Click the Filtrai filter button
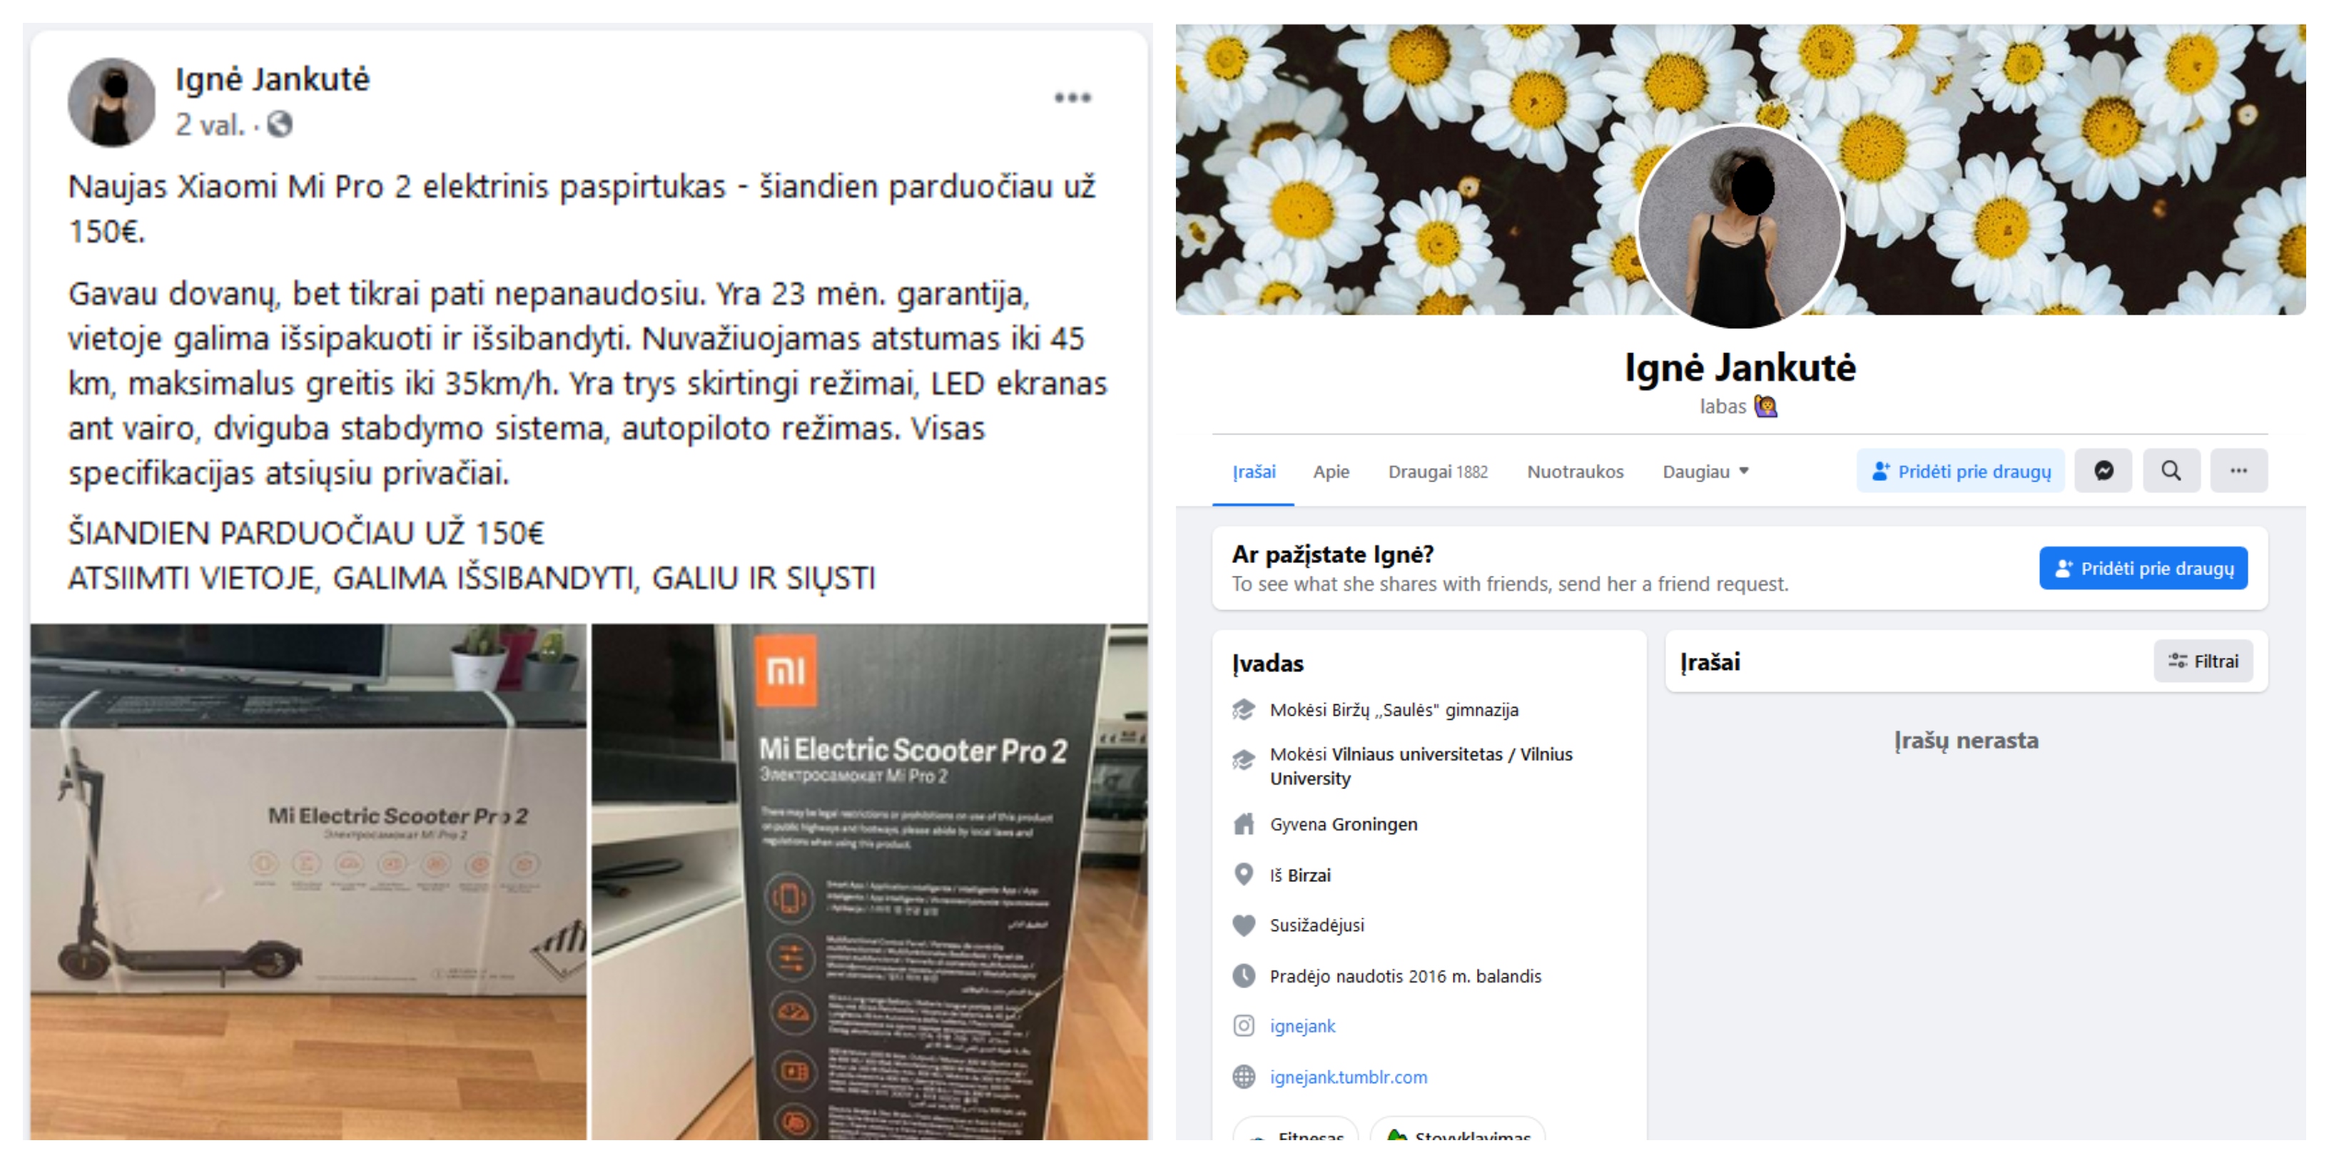 [2203, 661]
